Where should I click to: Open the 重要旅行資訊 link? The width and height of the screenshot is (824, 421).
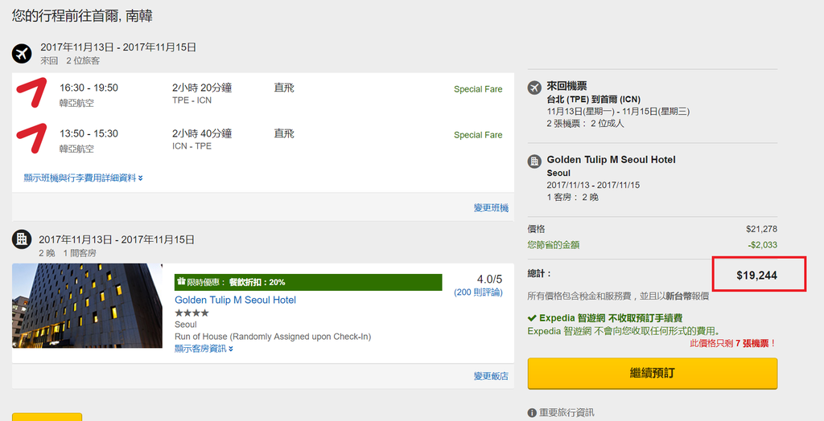click(x=566, y=413)
